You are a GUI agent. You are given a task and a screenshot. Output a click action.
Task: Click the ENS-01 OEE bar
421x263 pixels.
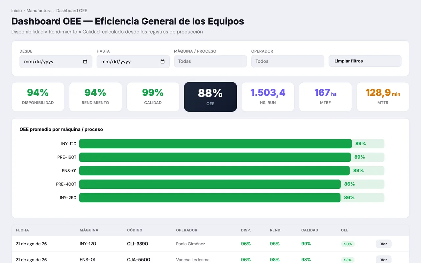[x=214, y=171]
